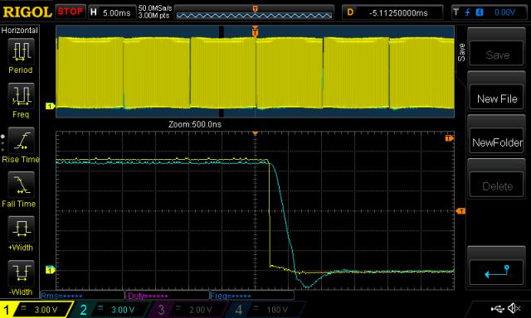This screenshot has height=318, width=531.
Task: Select the +Width measurement icon
Action: pos(21,229)
